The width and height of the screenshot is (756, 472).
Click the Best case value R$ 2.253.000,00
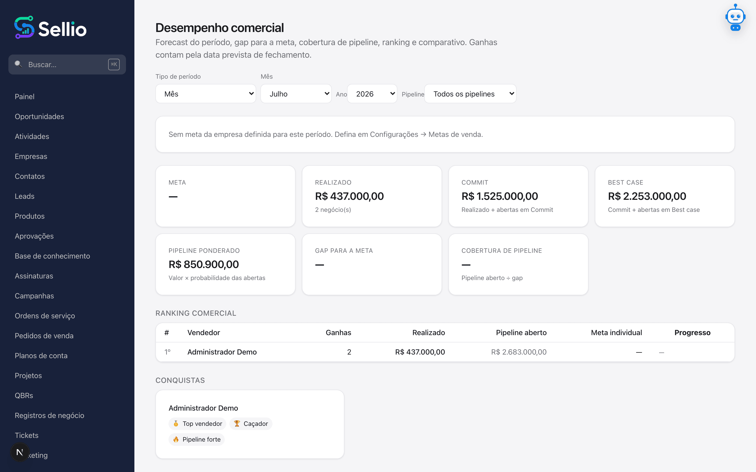pyautogui.click(x=647, y=196)
